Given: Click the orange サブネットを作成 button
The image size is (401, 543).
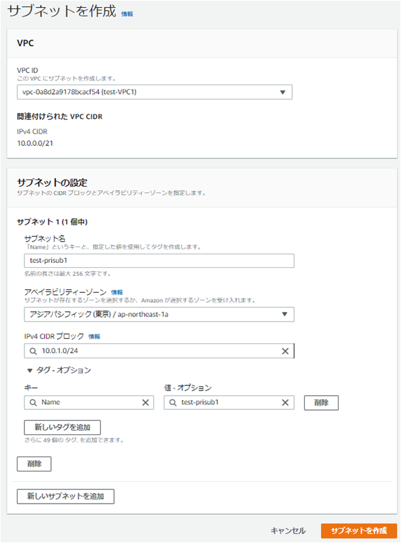Looking at the screenshot, I should pos(359,531).
